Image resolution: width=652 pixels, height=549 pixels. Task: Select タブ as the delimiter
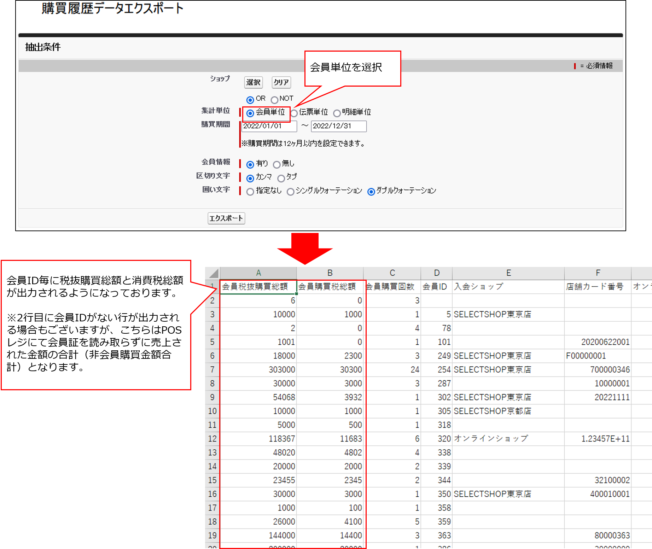281,178
